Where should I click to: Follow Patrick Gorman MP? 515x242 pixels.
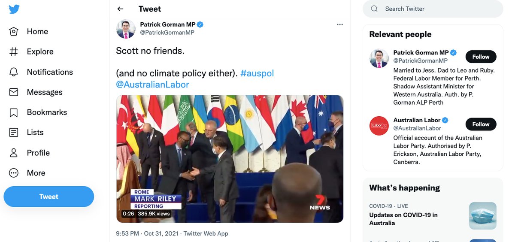[x=481, y=57]
